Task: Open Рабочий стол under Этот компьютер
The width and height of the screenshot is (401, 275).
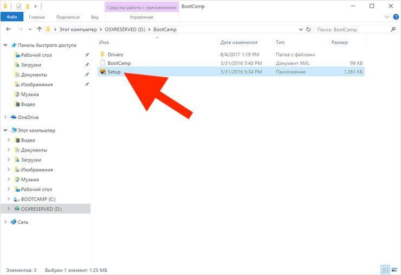Action: click(36, 189)
